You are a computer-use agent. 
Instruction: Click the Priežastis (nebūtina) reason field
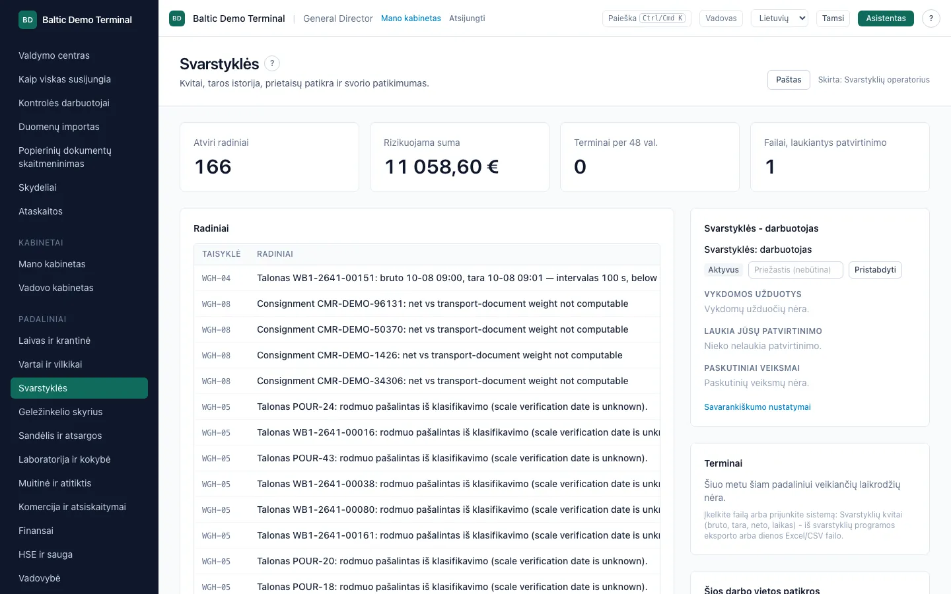point(795,270)
